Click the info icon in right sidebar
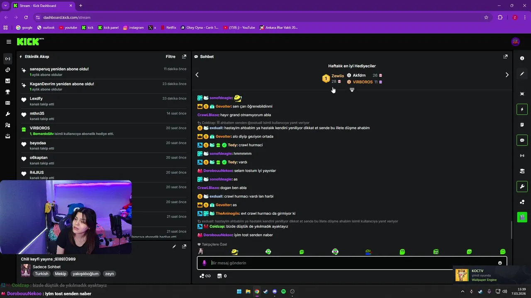Screen dimensions: 531x298 tap(522, 58)
